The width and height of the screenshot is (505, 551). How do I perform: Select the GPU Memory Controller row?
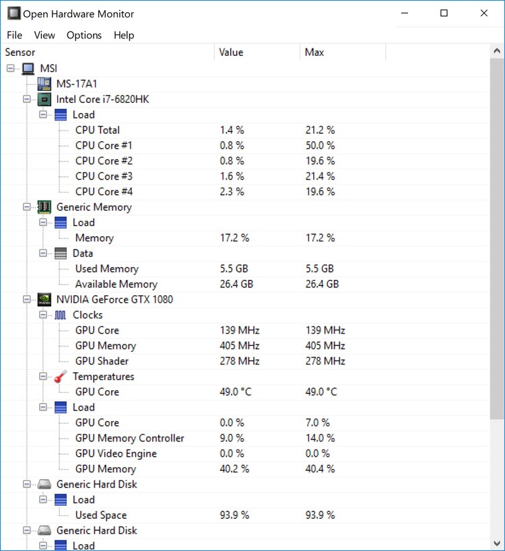click(246, 438)
